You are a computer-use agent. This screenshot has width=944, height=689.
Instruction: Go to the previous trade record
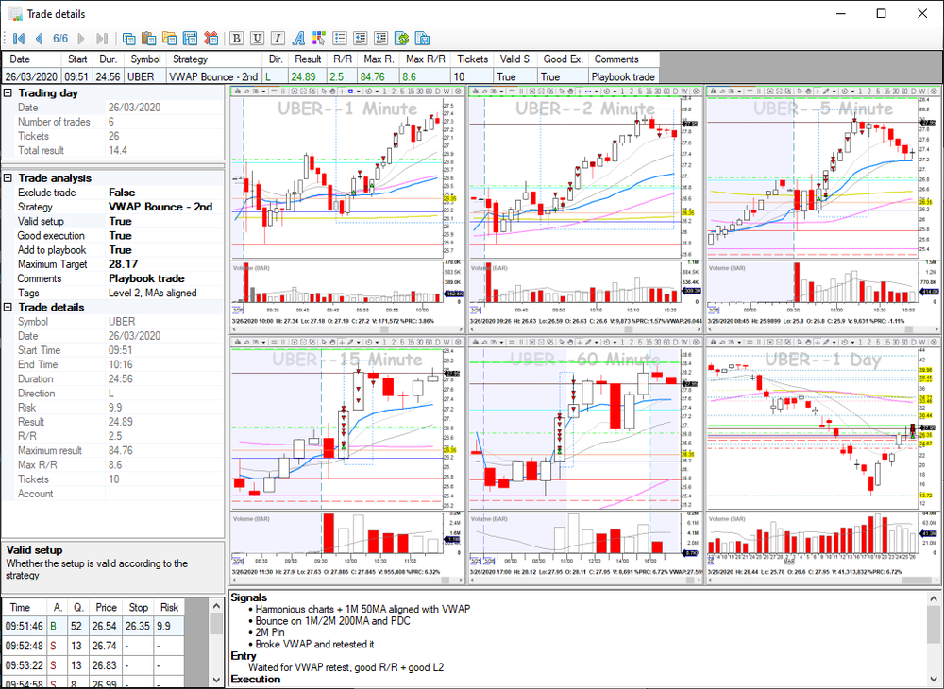pyautogui.click(x=39, y=39)
